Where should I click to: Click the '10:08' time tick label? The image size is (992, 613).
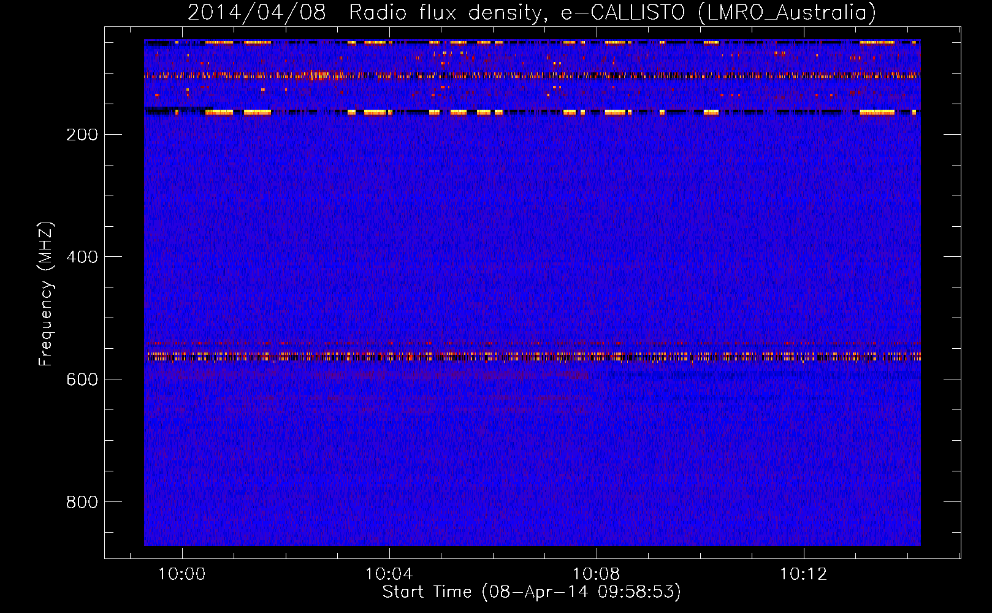596,574
